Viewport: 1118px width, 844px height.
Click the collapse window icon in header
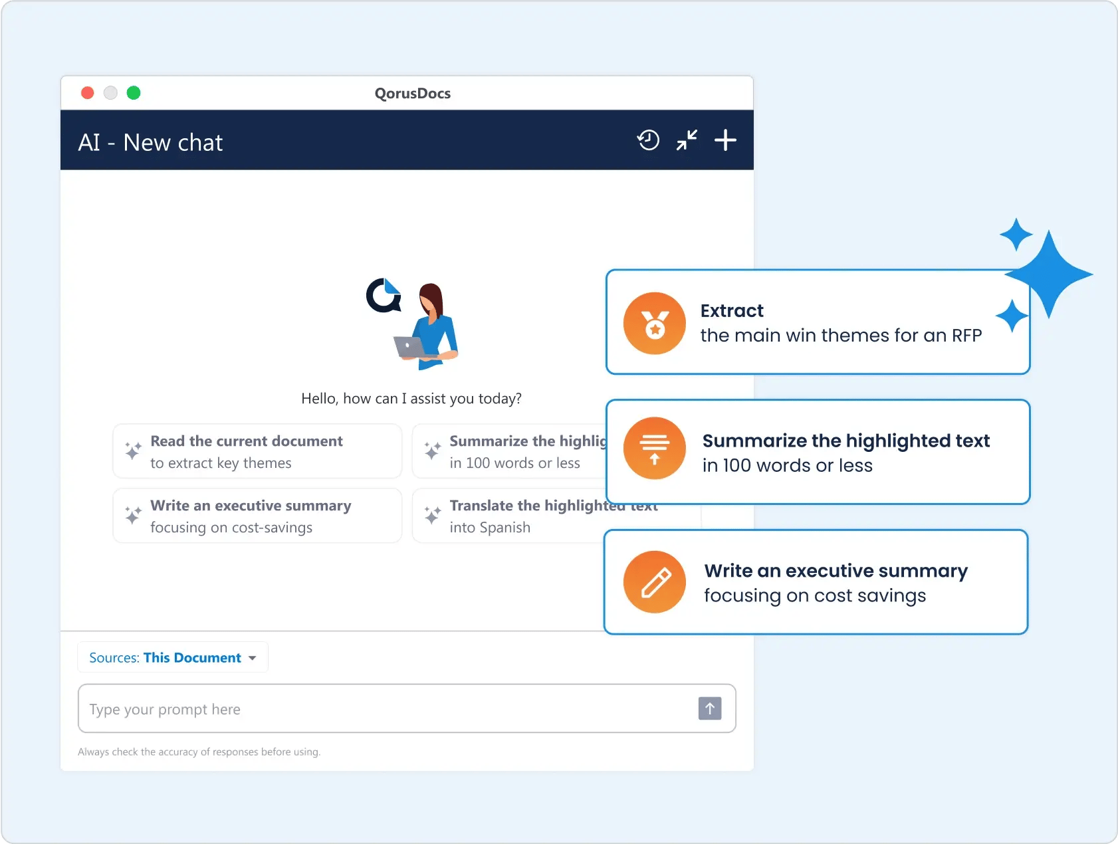click(687, 140)
